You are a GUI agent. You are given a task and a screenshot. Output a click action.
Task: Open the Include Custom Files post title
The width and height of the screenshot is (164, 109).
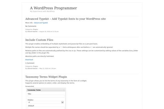click(x=39, y=40)
